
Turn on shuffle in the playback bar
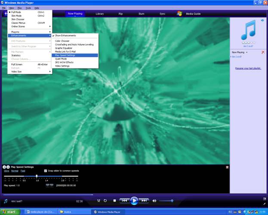[99, 201]
